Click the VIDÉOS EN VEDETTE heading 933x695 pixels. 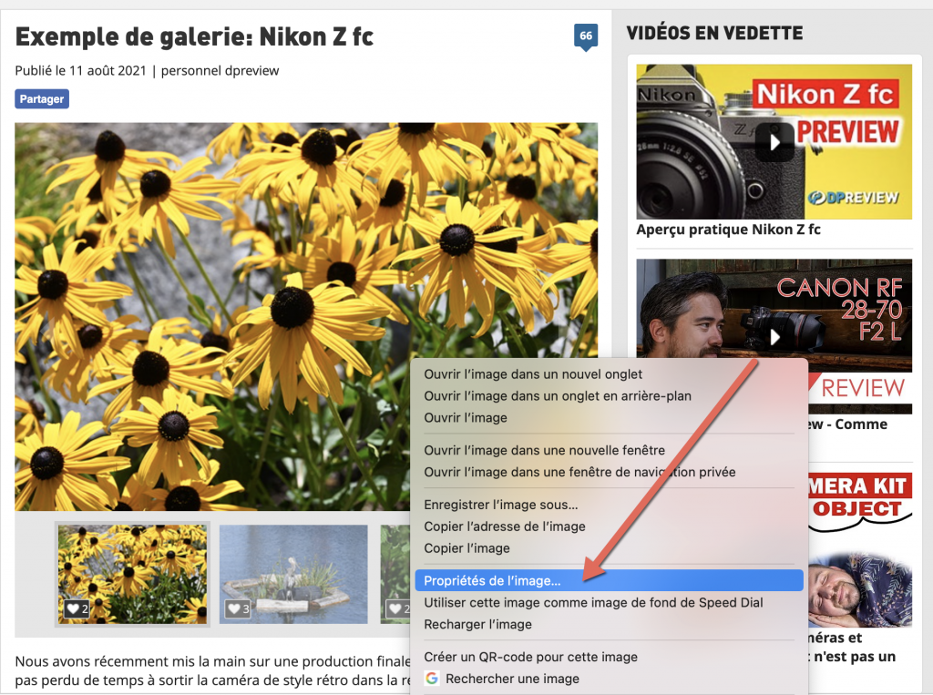tap(714, 33)
